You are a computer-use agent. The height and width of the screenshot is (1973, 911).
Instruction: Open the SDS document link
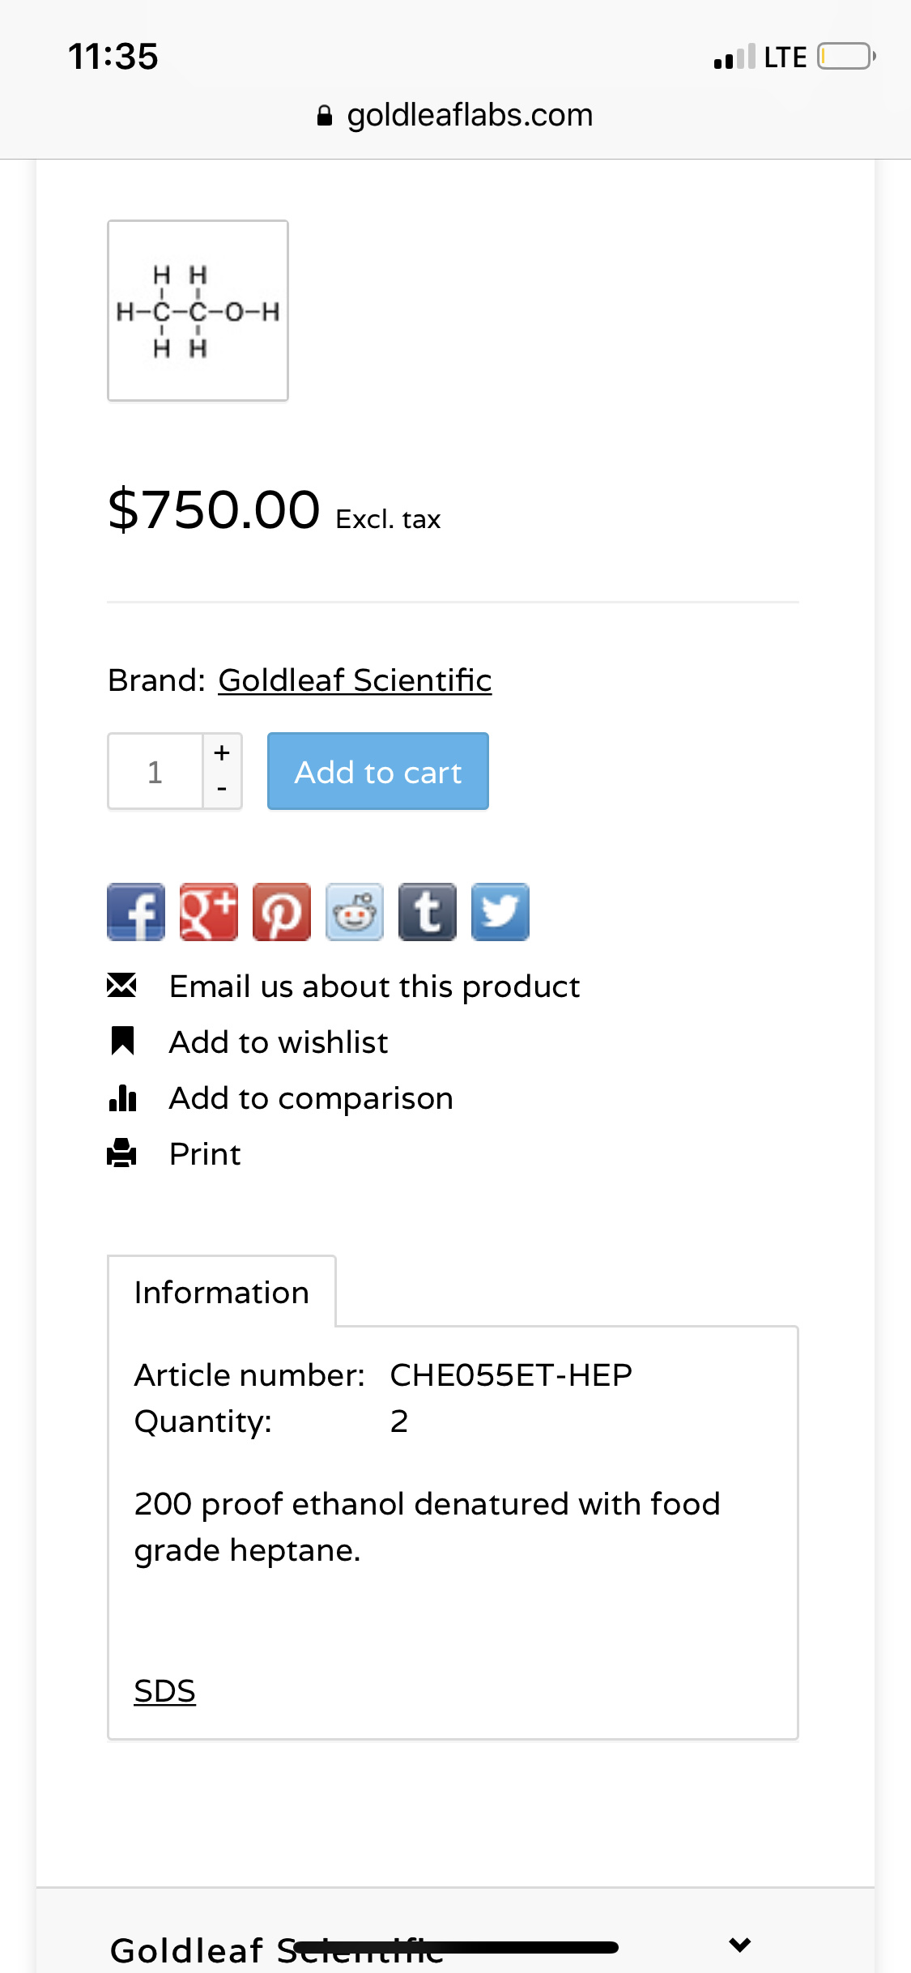tap(165, 1691)
